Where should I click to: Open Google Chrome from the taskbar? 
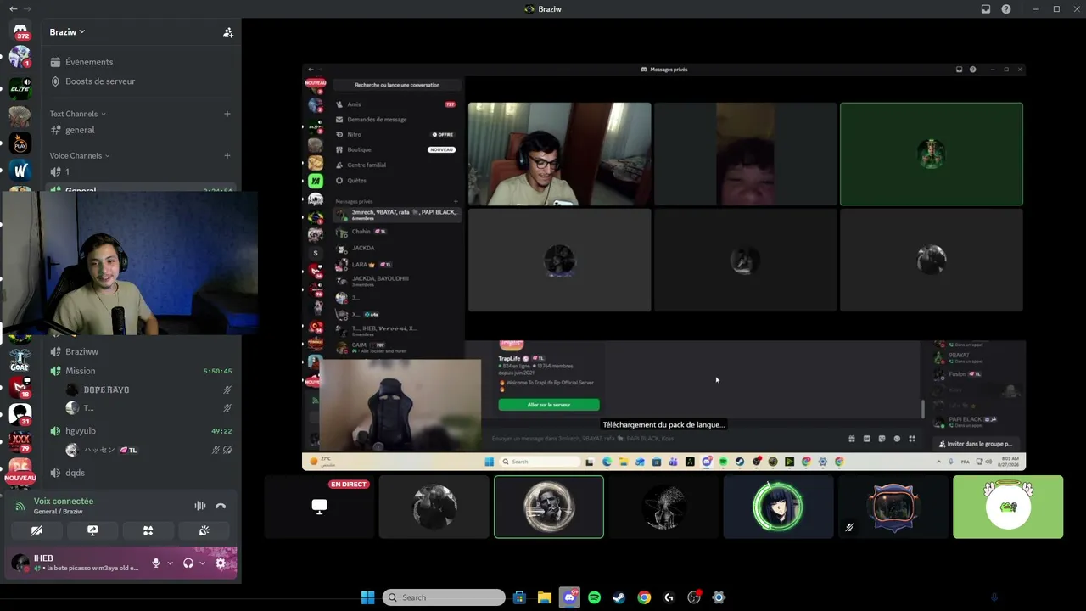click(644, 597)
